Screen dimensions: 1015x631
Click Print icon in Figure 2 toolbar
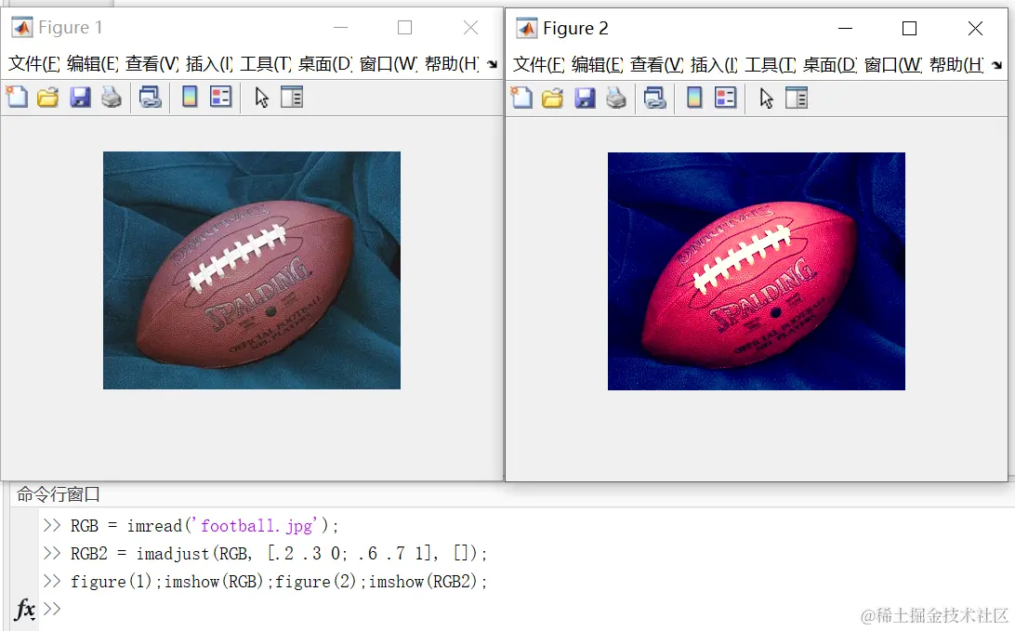click(616, 99)
